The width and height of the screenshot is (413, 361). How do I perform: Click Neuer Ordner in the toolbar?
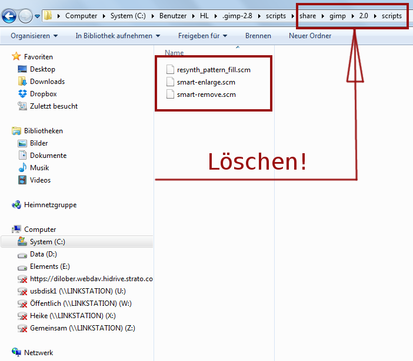coord(310,36)
